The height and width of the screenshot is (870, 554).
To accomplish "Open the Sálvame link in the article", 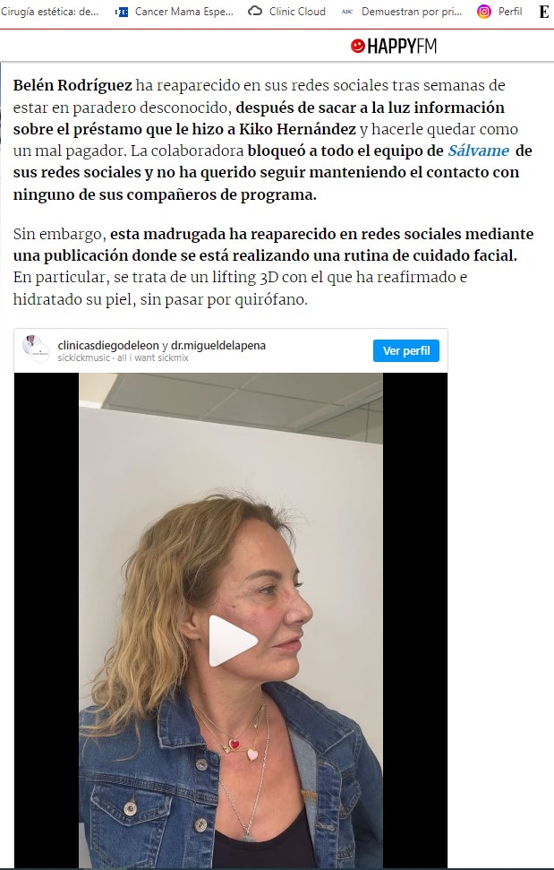I will pos(479,151).
